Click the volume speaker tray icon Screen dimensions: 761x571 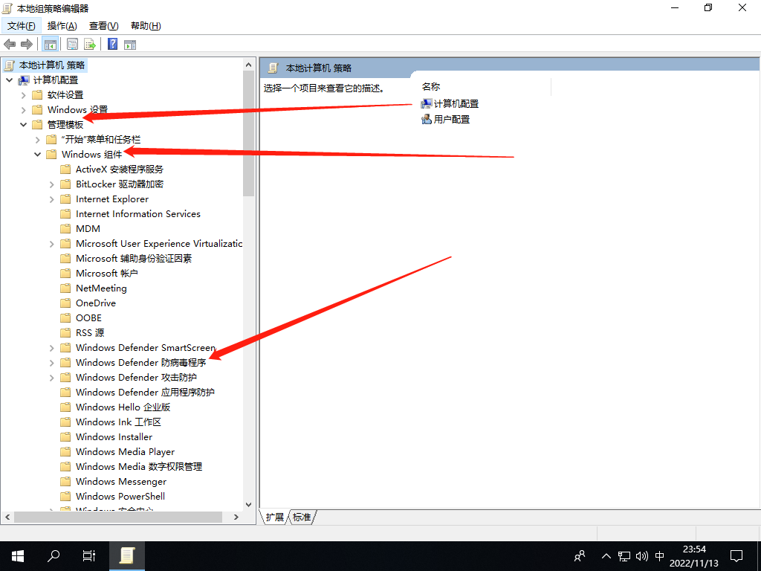pos(641,556)
